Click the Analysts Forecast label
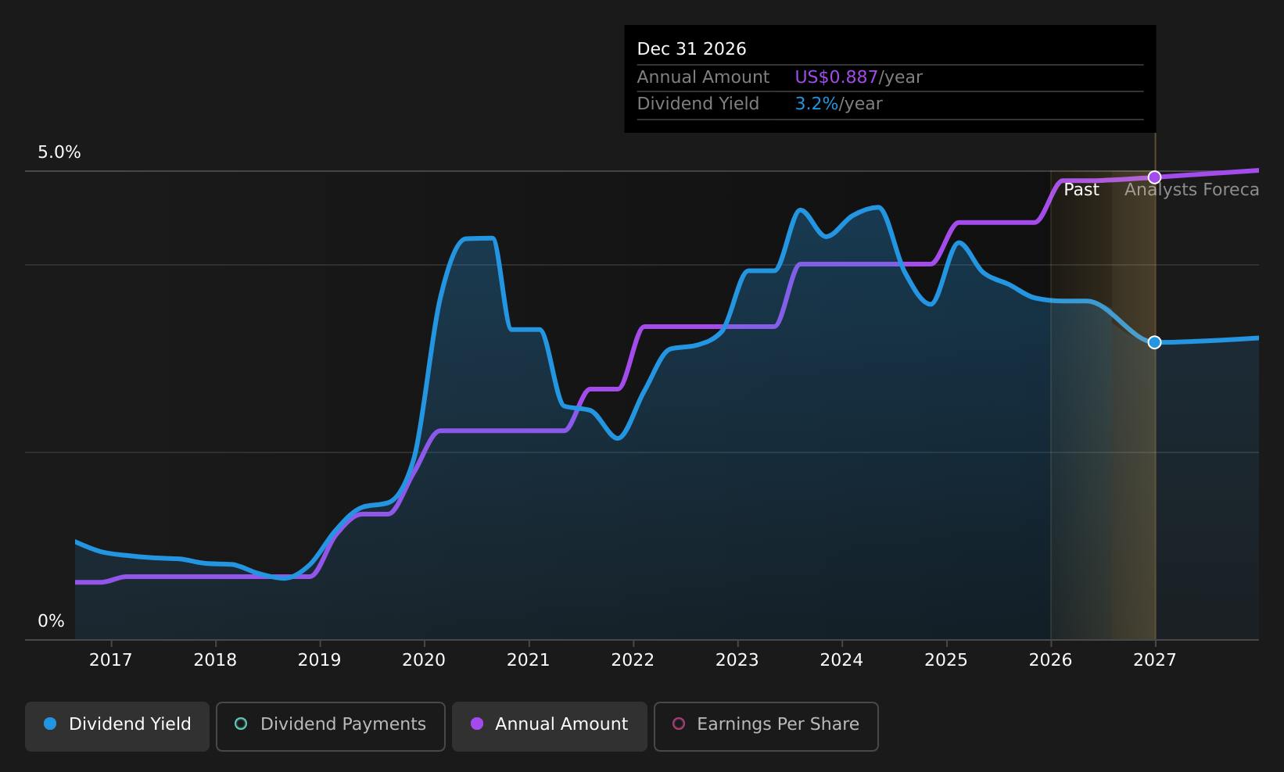This screenshot has height=772, width=1284. coord(1192,190)
